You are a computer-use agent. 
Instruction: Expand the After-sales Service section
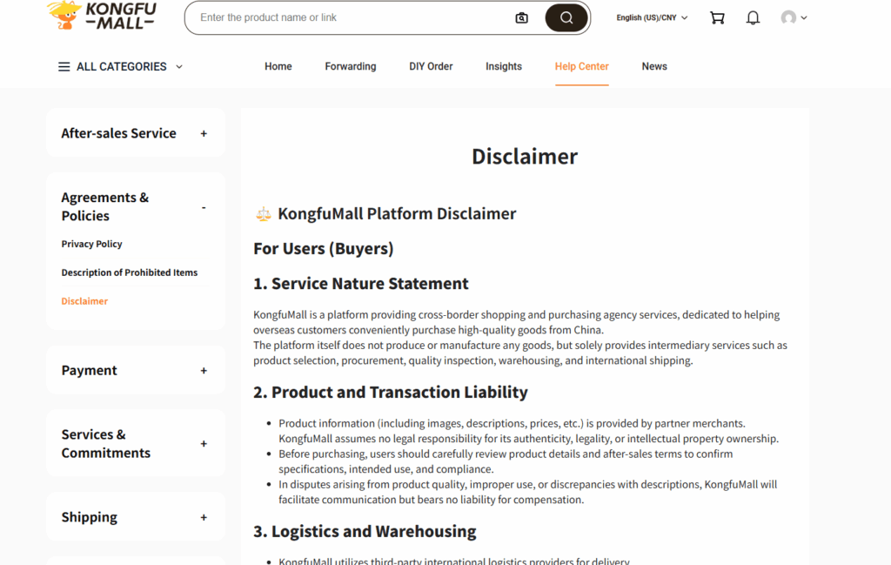coord(204,133)
